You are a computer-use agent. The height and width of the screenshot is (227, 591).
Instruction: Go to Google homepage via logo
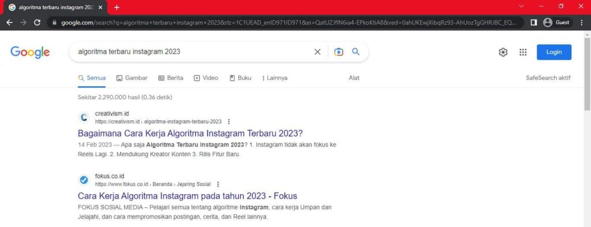pyautogui.click(x=30, y=52)
